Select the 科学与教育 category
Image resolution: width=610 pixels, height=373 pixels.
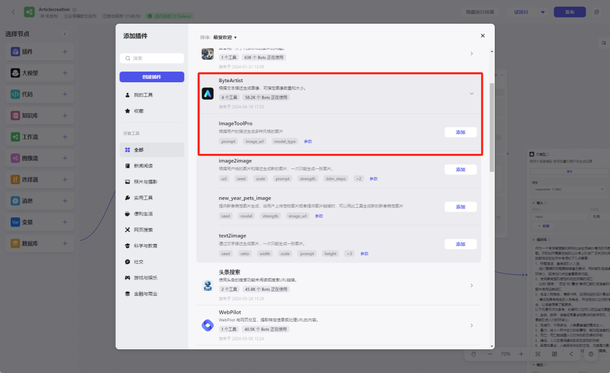coord(152,246)
